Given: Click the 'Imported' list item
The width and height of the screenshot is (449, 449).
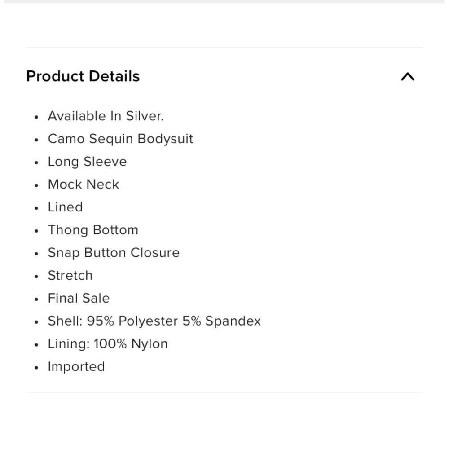Looking at the screenshot, I should 76,367.
